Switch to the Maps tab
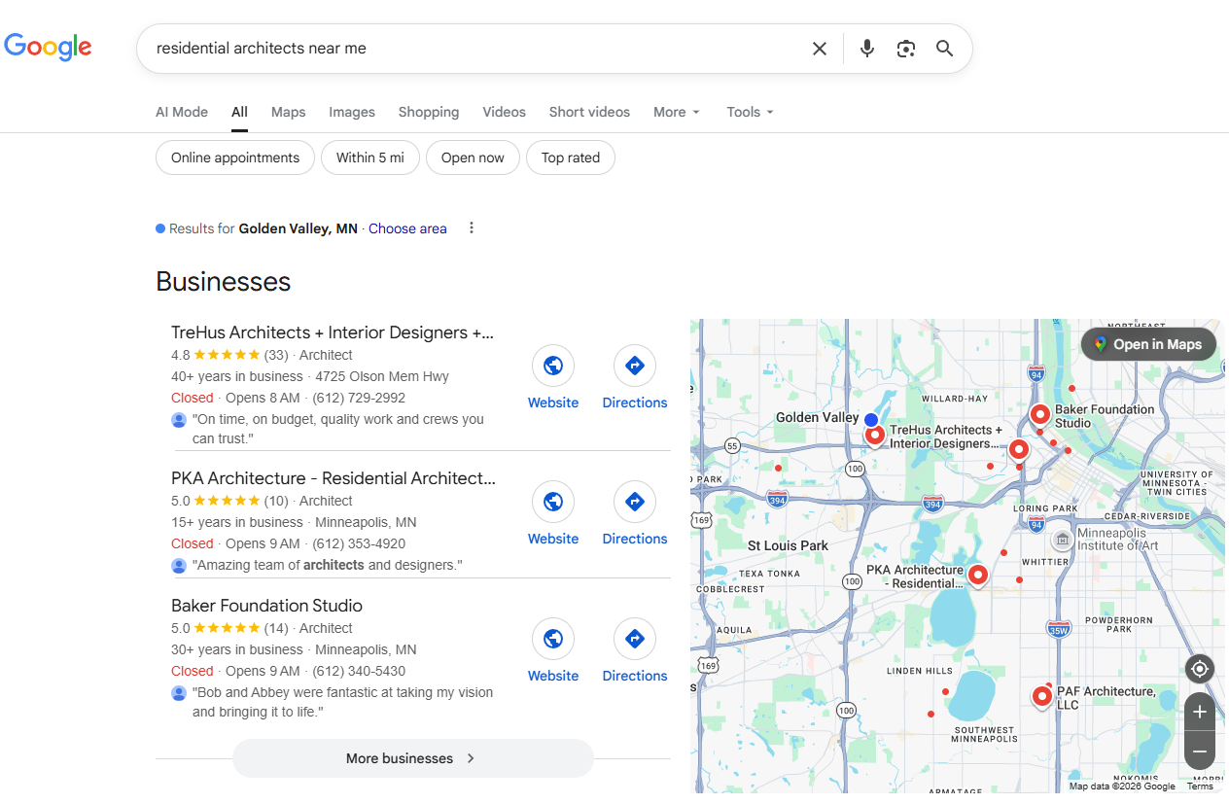Screen dimensions: 1229x804 (288, 112)
